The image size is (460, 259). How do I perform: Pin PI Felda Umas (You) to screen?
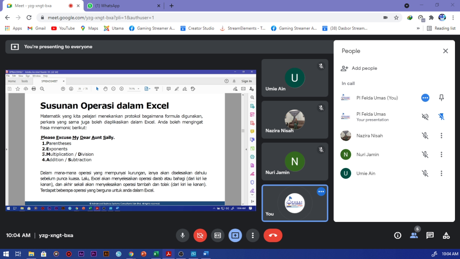441,98
